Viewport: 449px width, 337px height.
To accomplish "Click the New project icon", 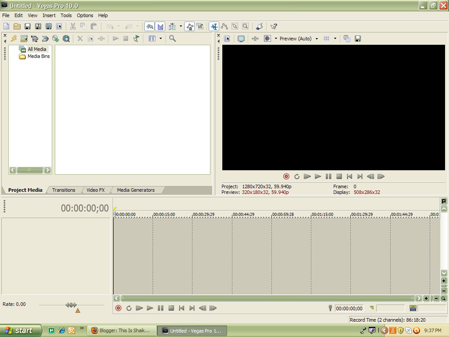I will (6, 27).
